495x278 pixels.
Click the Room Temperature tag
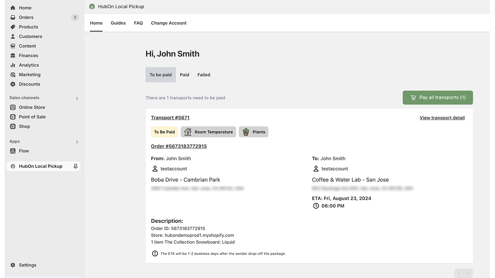[x=208, y=132]
